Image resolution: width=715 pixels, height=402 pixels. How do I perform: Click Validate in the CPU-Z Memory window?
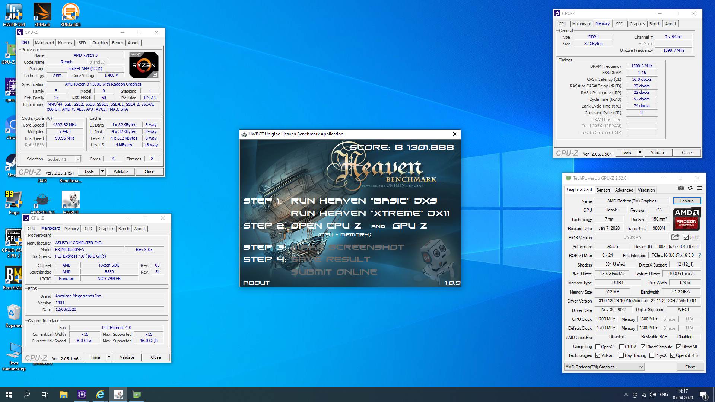coord(658,153)
